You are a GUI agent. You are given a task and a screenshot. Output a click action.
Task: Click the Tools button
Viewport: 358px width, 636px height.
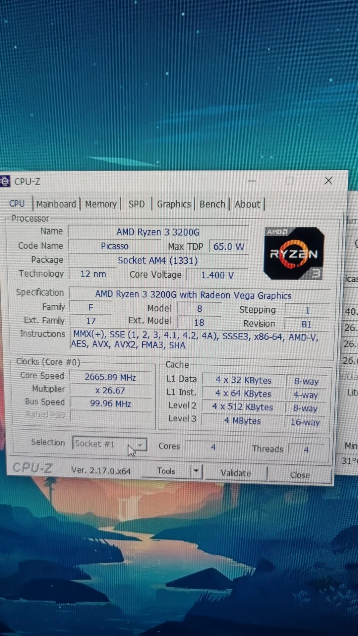tap(166, 471)
